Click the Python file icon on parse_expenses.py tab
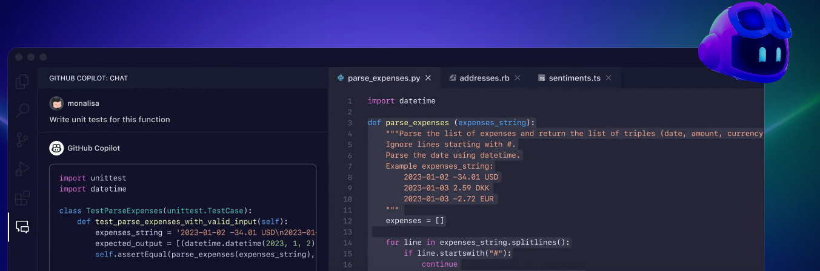Screen dimensions: 820x271 point(341,78)
